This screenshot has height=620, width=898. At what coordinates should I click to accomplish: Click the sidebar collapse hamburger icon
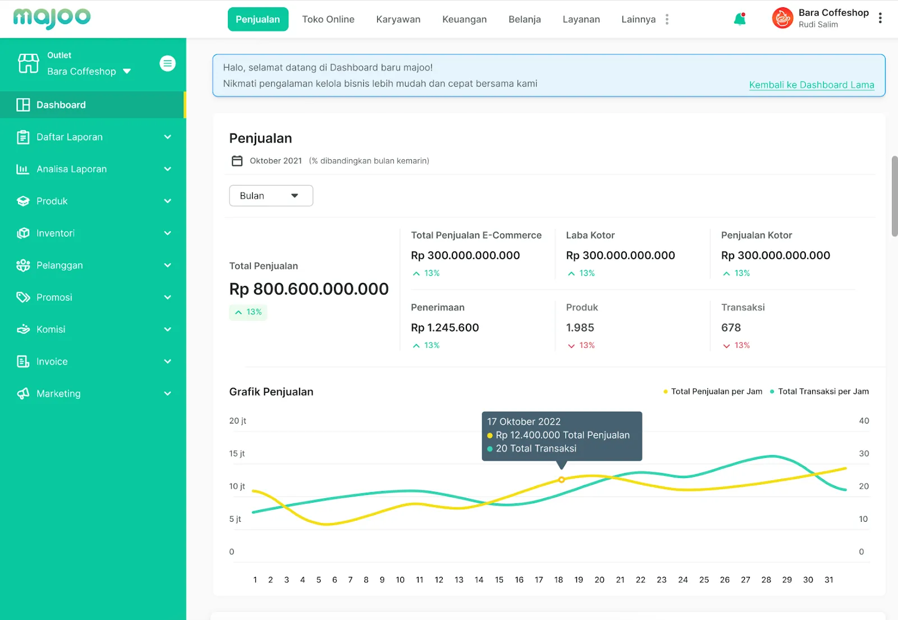tap(167, 63)
